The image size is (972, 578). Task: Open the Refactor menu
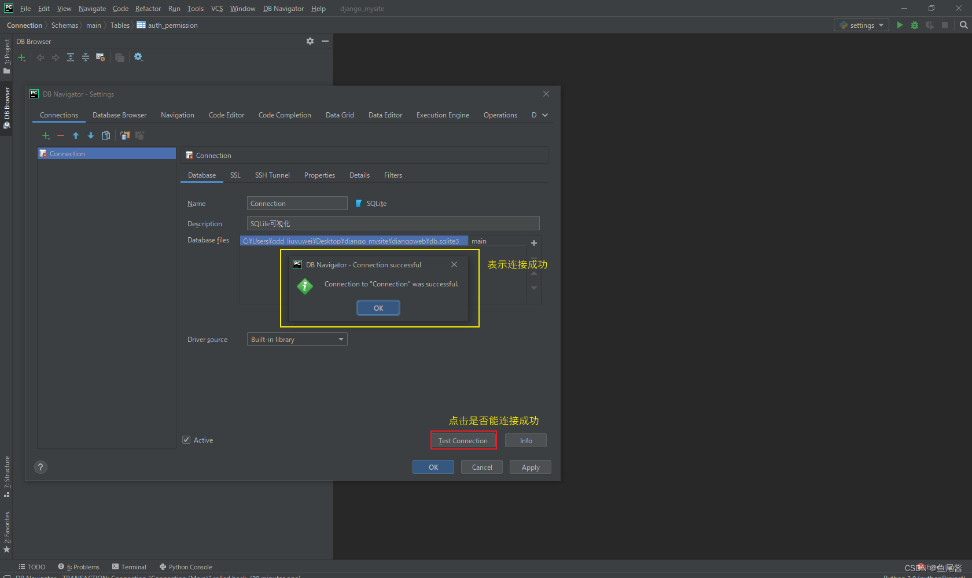(148, 9)
